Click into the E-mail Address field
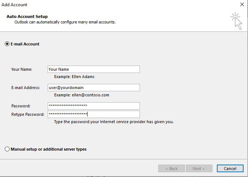Image resolution: width=248 pixels, height=177 pixels. click(94, 88)
